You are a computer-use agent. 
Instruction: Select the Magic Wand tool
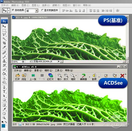pos(4,39)
